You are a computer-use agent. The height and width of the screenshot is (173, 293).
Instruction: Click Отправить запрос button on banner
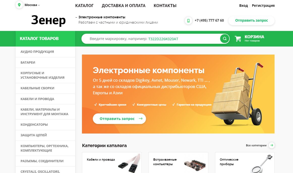(x=119, y=119)
